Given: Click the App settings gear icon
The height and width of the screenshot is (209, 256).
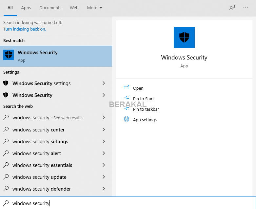Looking at the screenshot, I should [x=126, y=119].
